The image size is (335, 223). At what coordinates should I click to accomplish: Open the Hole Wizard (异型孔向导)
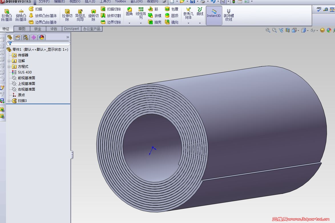pyautogui.click(x=80, y=15)
